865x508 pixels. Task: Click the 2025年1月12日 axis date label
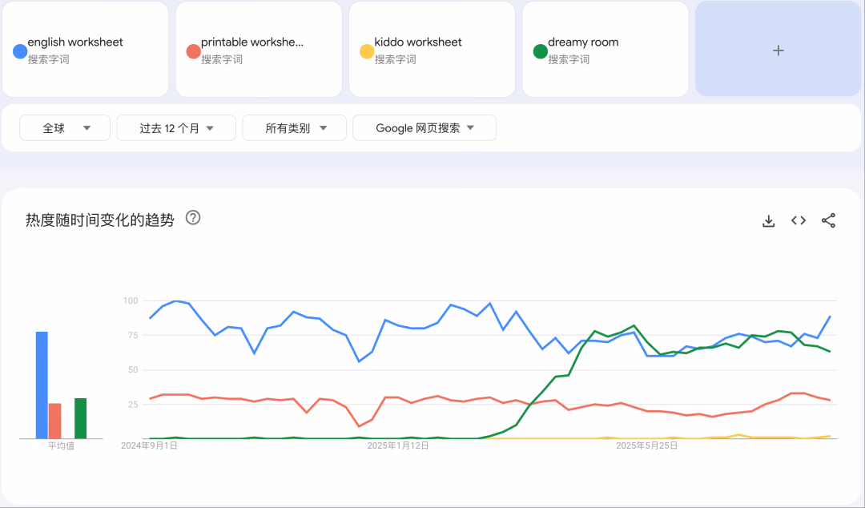click(x=398, y=446)
